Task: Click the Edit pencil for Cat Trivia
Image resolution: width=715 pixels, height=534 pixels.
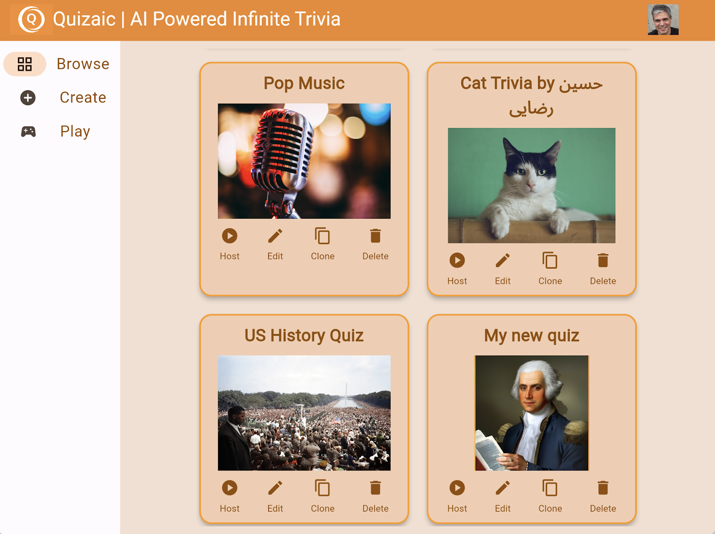Action: pos(503,261)
